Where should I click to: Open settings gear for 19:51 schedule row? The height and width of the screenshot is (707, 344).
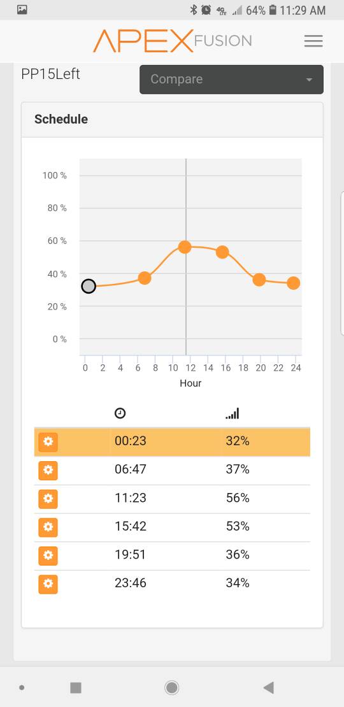point(48,555)
